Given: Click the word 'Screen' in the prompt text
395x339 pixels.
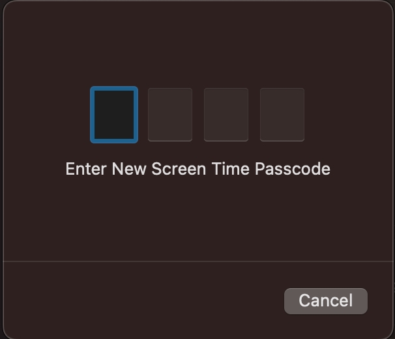Looking at the screenshot, I should tap(179, 169).
